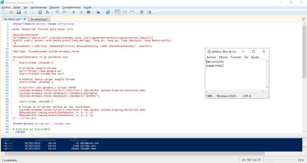Adjust the zoom slider in status bar

click(x=272, y=160)
